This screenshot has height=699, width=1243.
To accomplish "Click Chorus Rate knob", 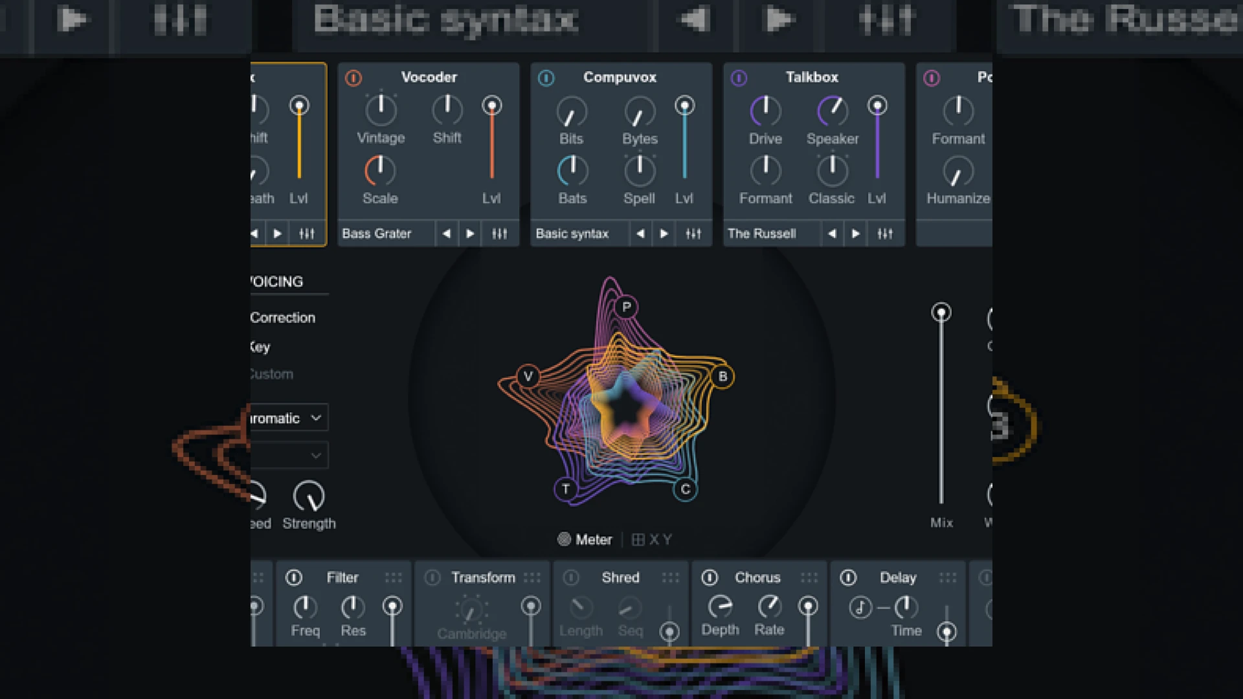I will click(x=769, y=606).
